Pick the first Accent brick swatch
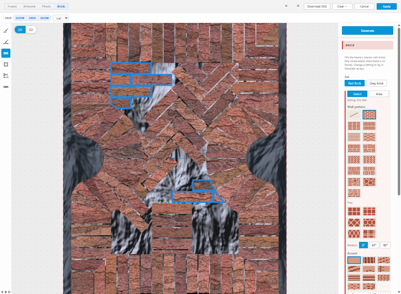Image resolution: width=401 pixels, height=294 pixels. click(x=354, y=260)
